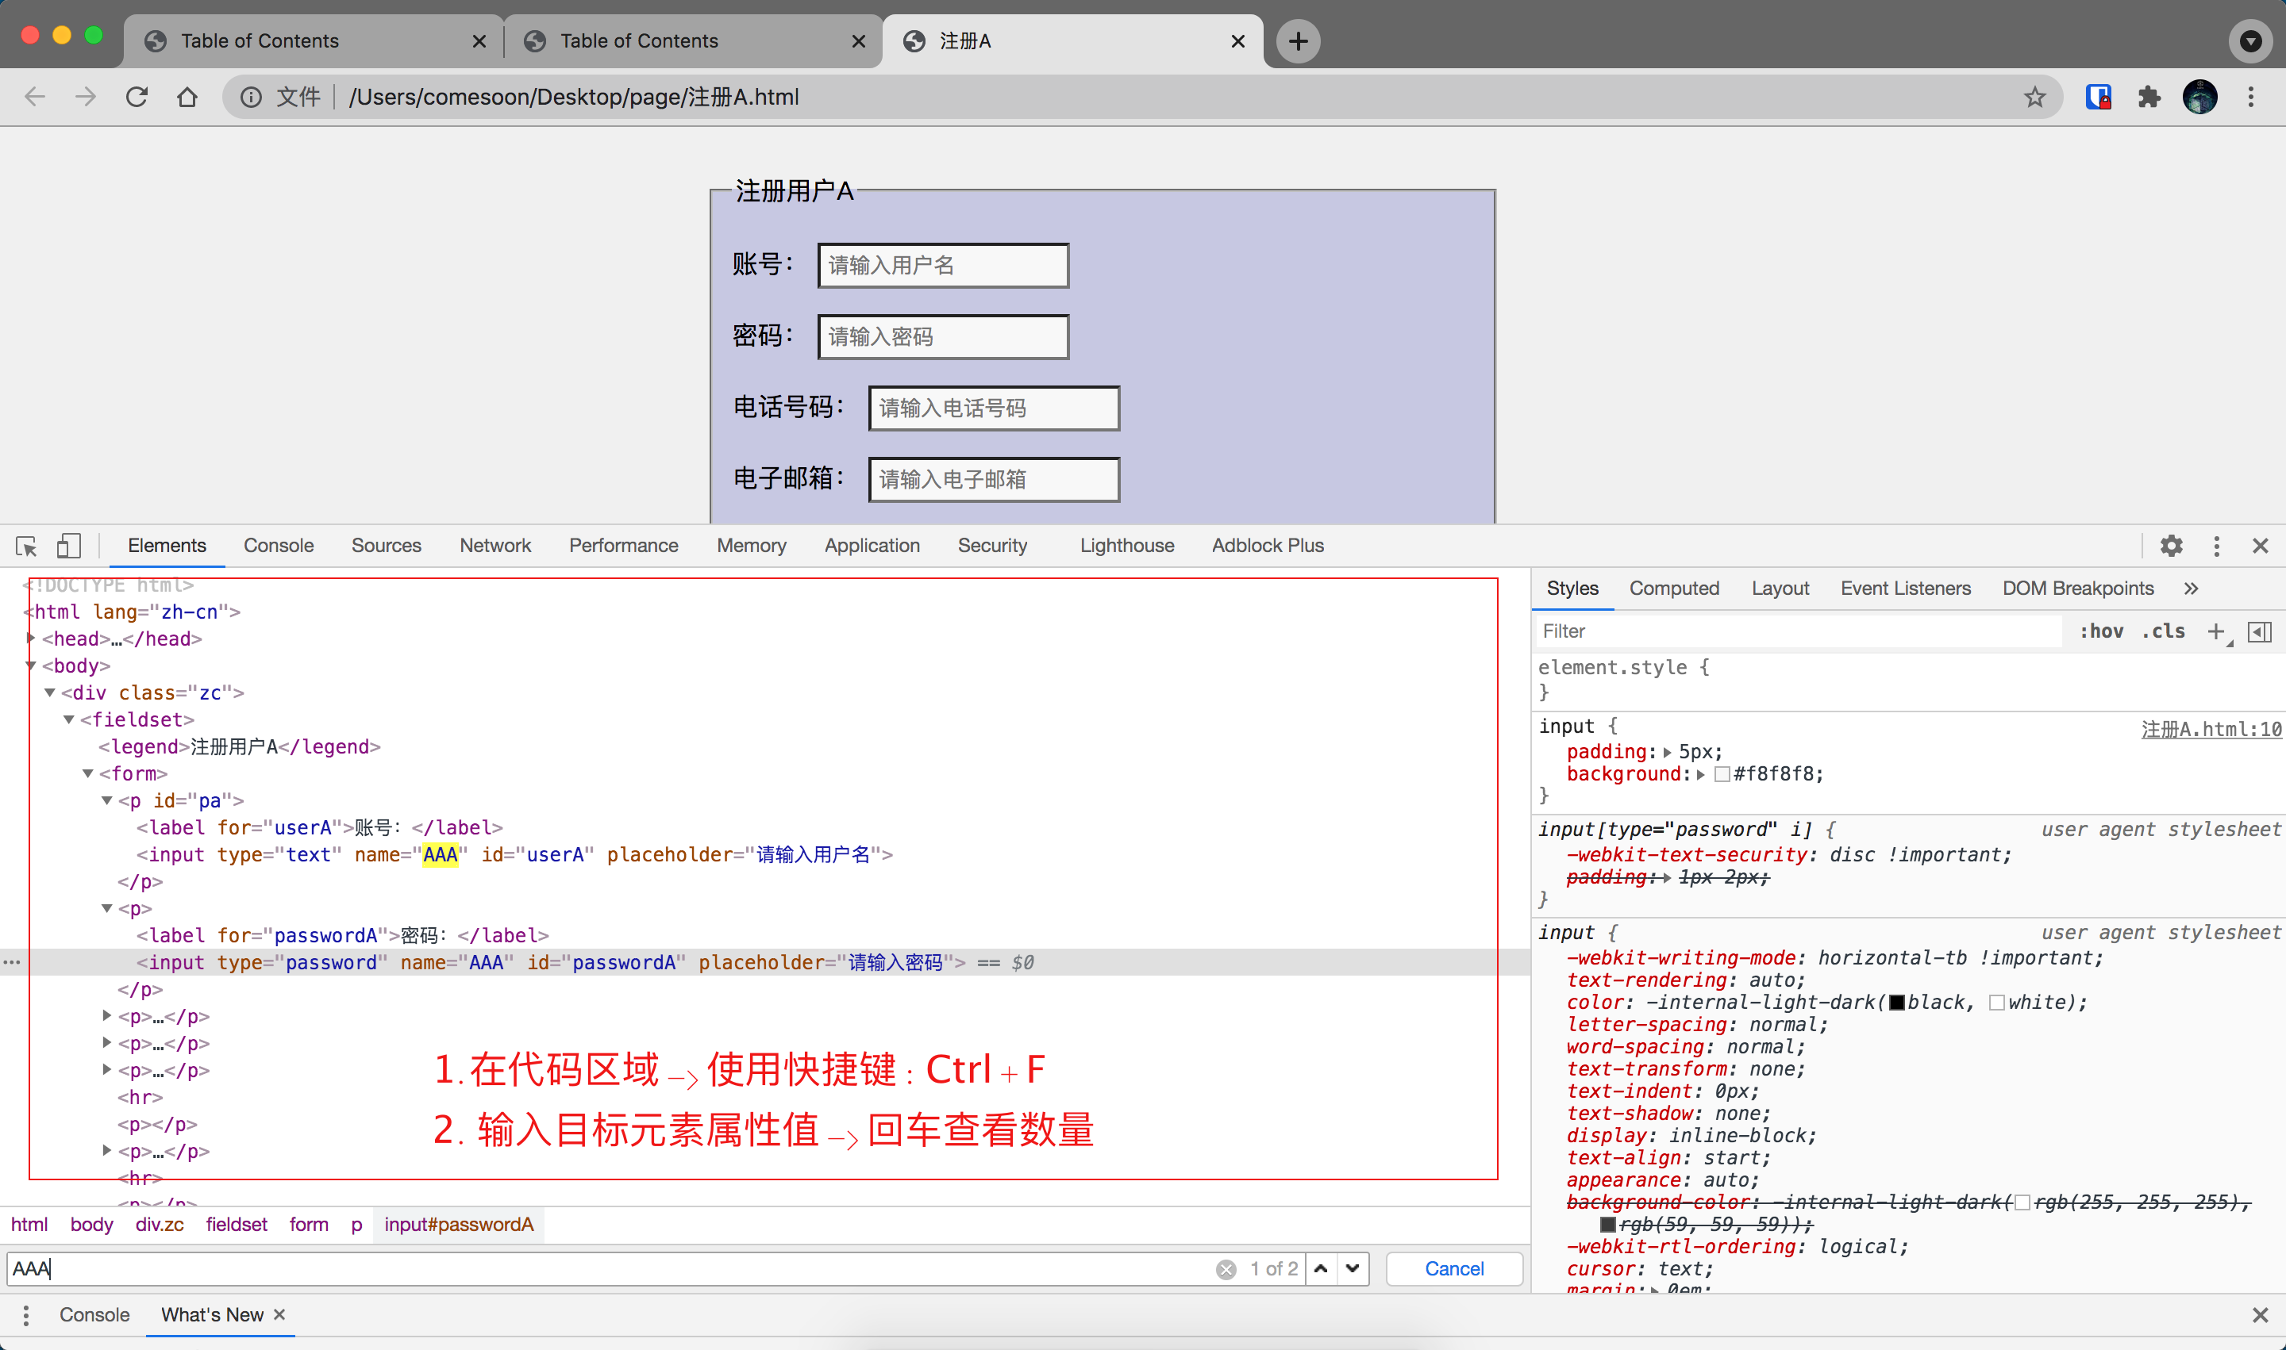This screenshot has height=1350, width=2286.
Task: Open the Computed styles tab
Action: coord(1673,589)
